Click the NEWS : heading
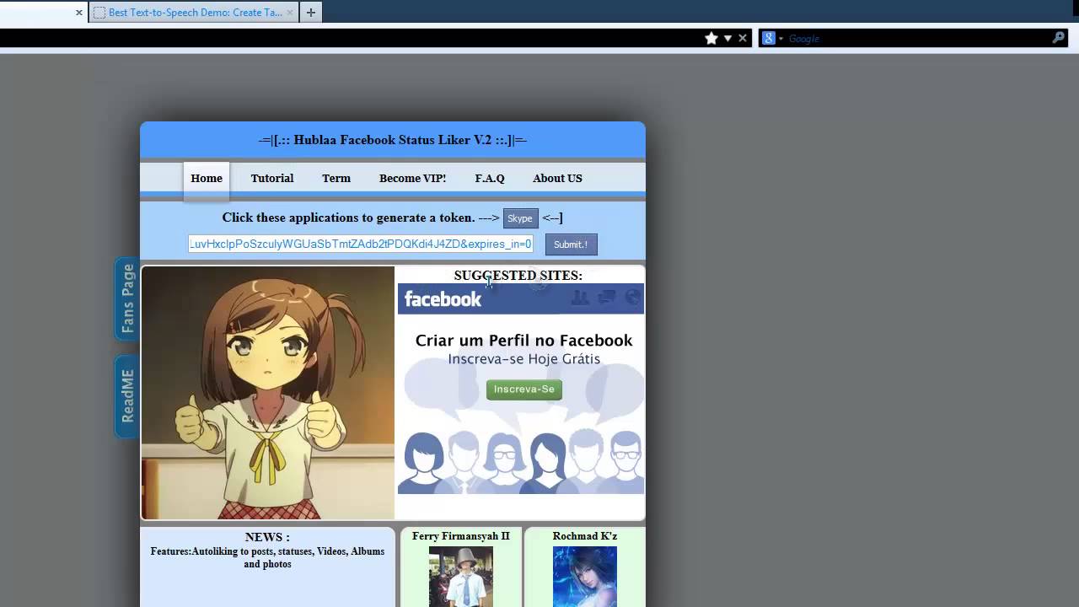The width and height of the screenshot is (1079, 607). point(267,537)
